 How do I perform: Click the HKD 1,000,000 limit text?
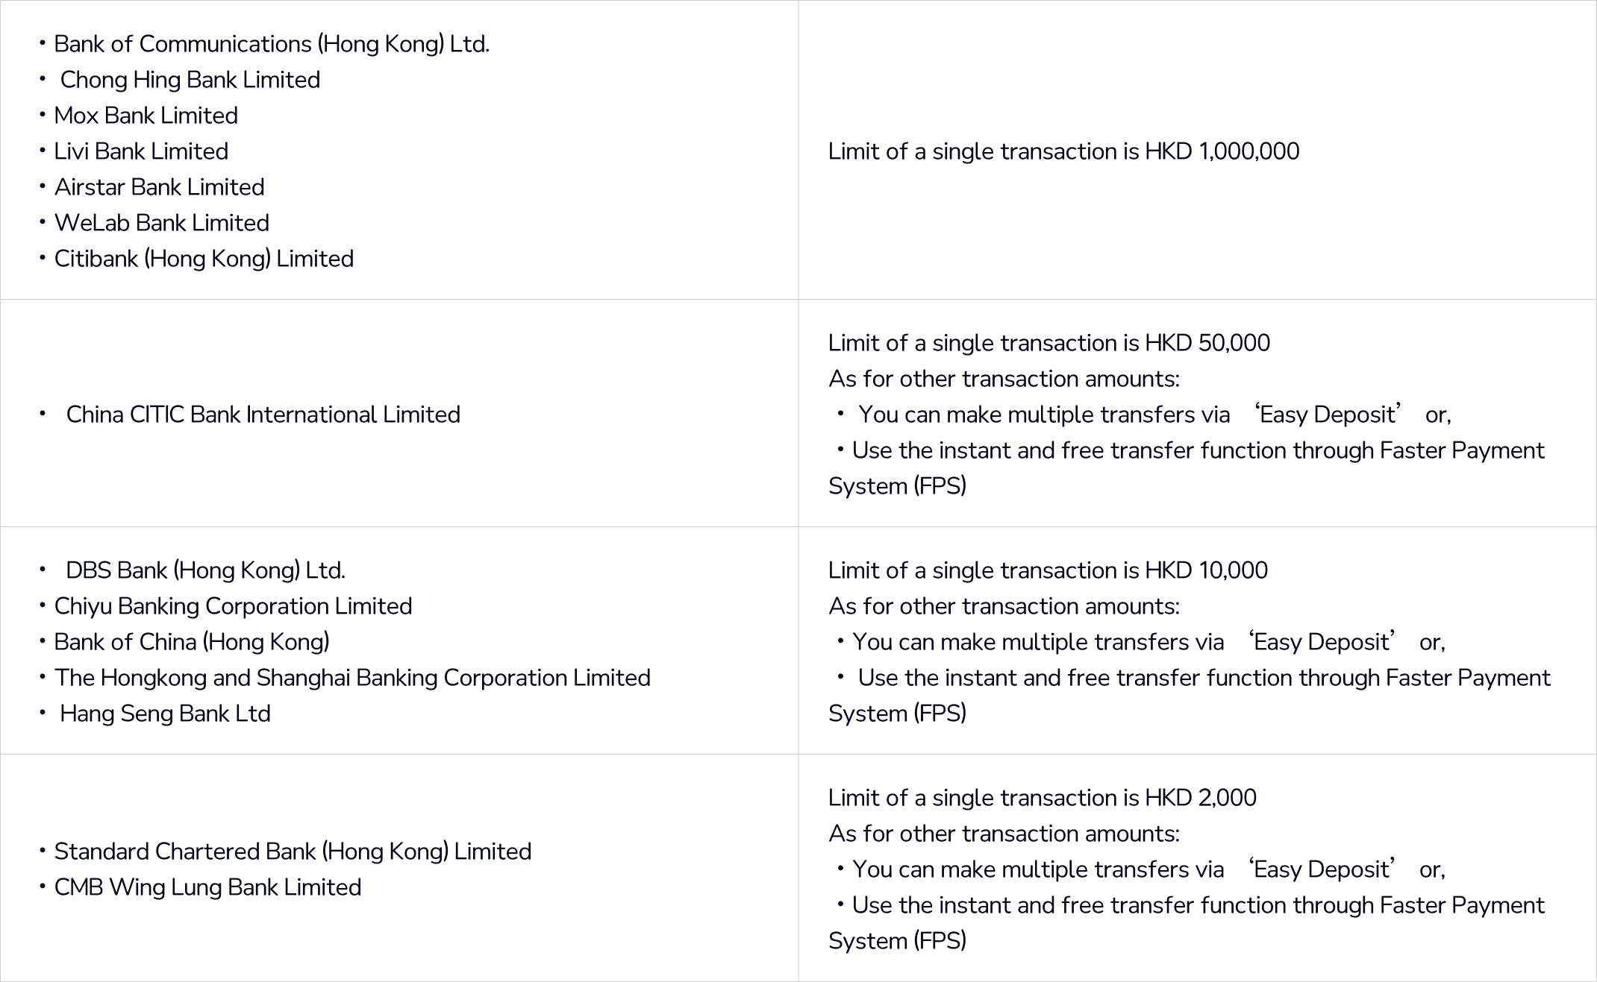[1063, 151]
